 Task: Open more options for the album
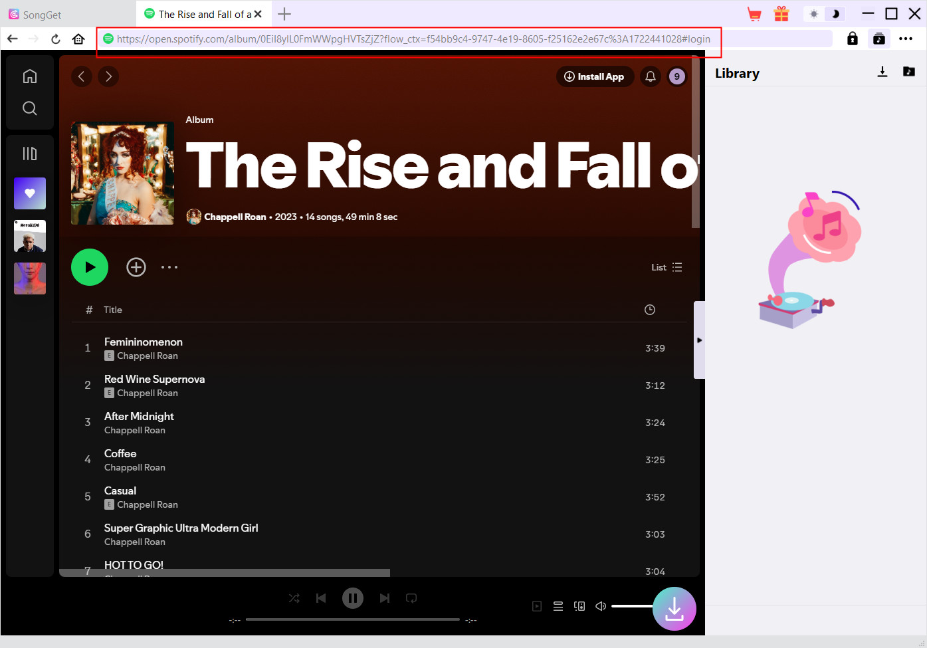click(x=169, y=267)
